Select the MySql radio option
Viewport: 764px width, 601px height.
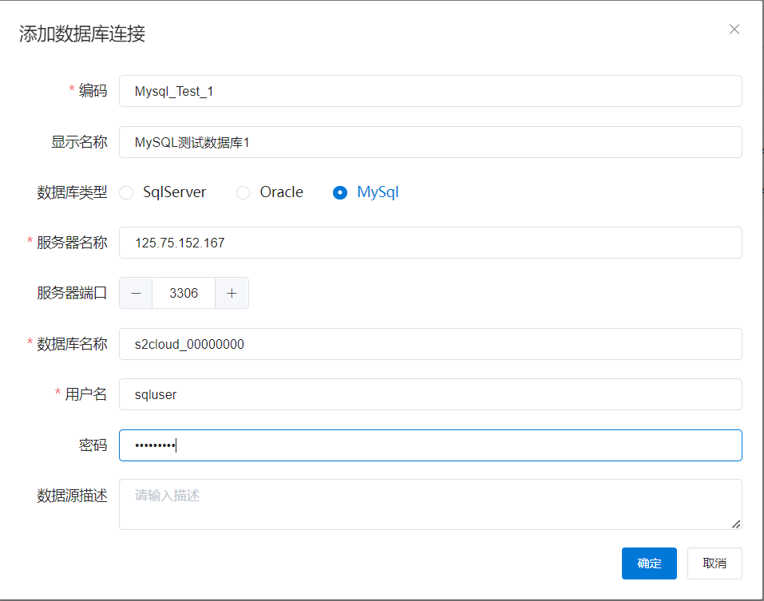pos(340,192)
